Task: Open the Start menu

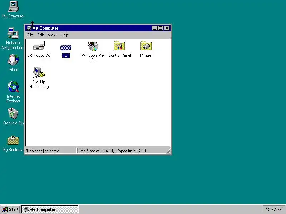Action: 10,209
